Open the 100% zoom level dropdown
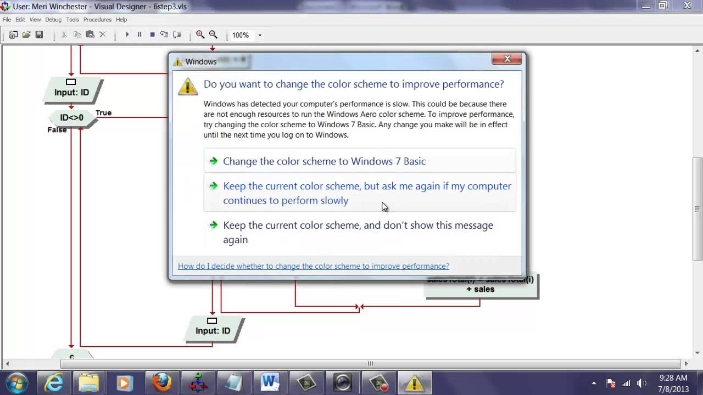 point(260,35)
